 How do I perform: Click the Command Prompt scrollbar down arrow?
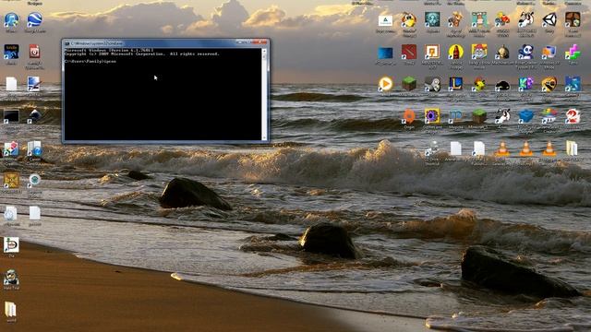pos(264,137)
